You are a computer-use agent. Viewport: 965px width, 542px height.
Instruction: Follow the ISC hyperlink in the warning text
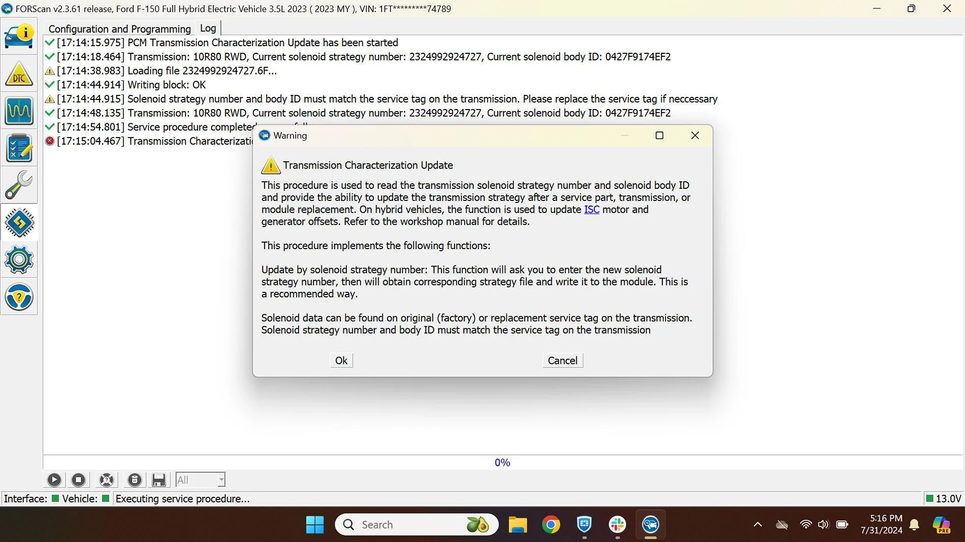(x=591, y=210)
